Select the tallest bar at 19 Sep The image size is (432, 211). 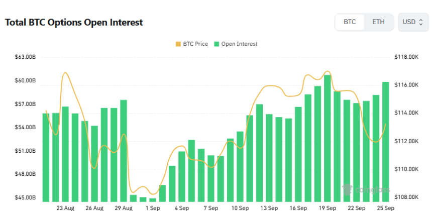(x=328, y=140)
